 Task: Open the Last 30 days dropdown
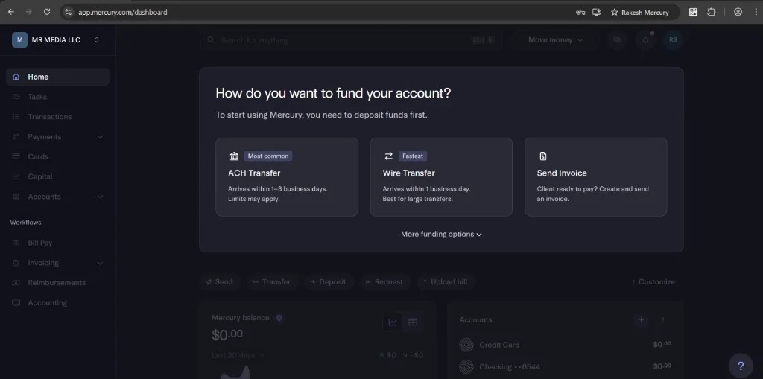click(238, 355)
